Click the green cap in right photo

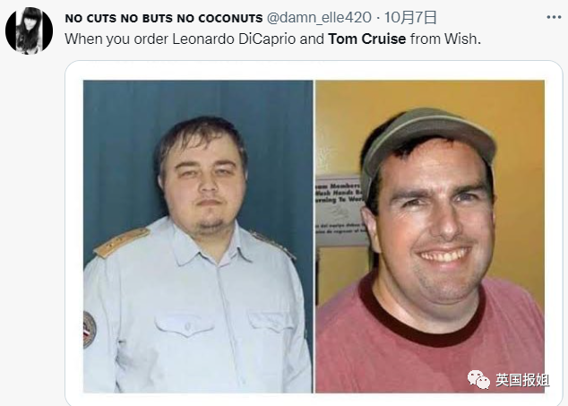429,145
